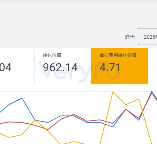The image size is (157, 144).
Task: Click the blue and red peak at chart's right
Action: [x=152, y=92]
